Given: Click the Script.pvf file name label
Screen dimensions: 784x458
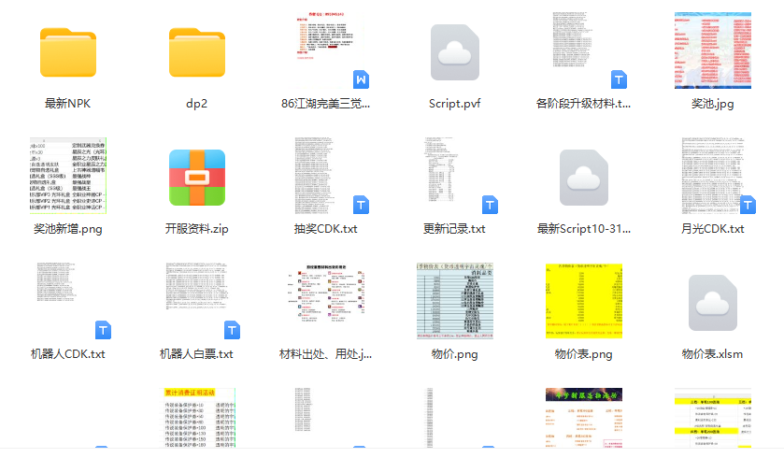Looking at the screenshot, I should (x=455, y=104).
